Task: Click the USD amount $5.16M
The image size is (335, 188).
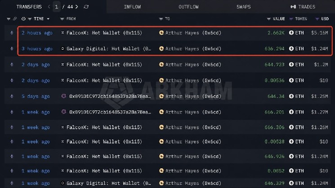Action: pos(320,33)
